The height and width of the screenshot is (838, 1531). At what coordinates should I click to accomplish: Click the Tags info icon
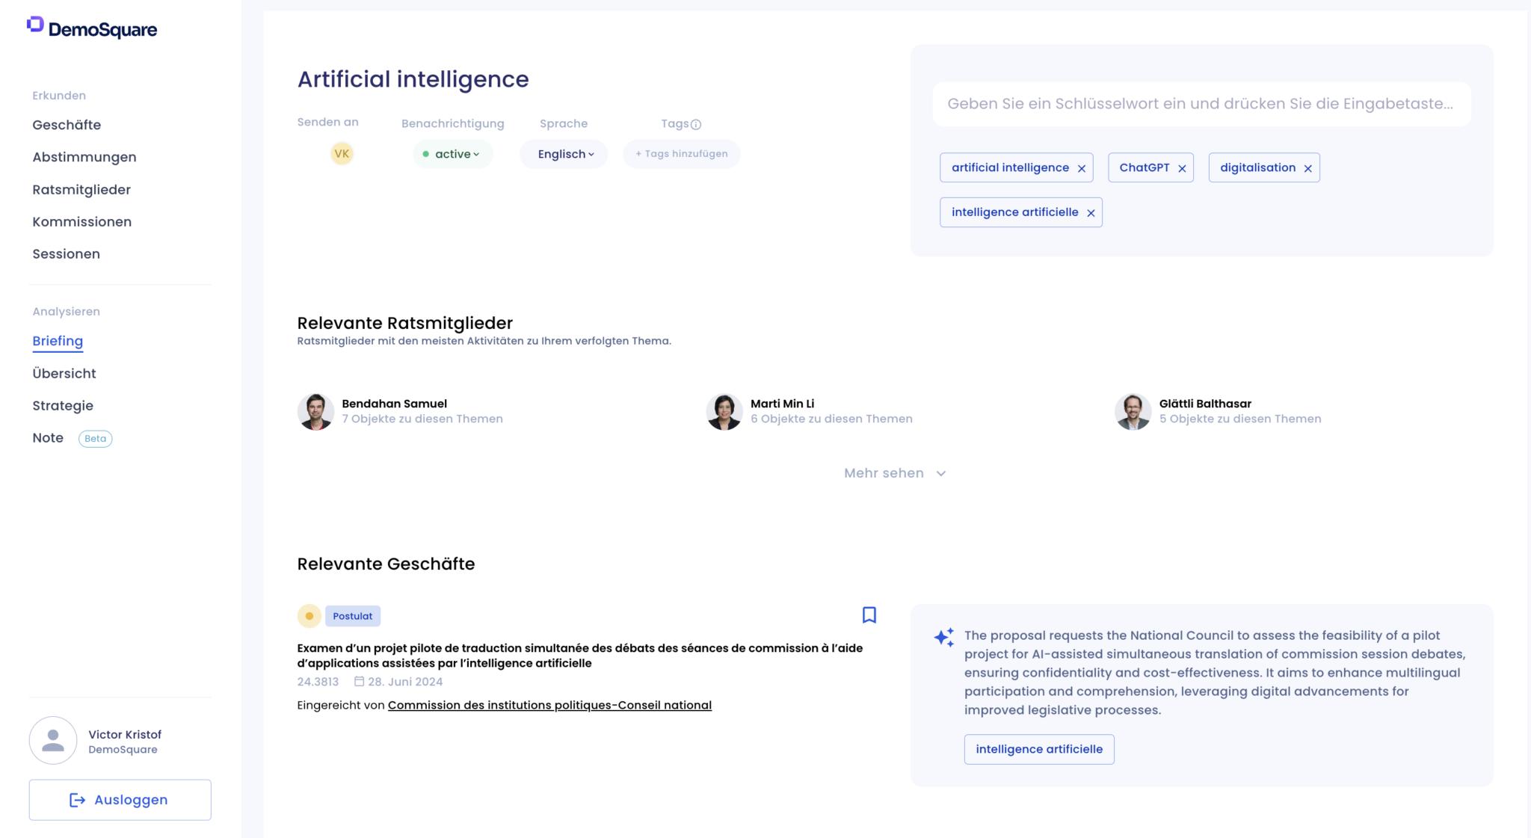pos(696,124)
